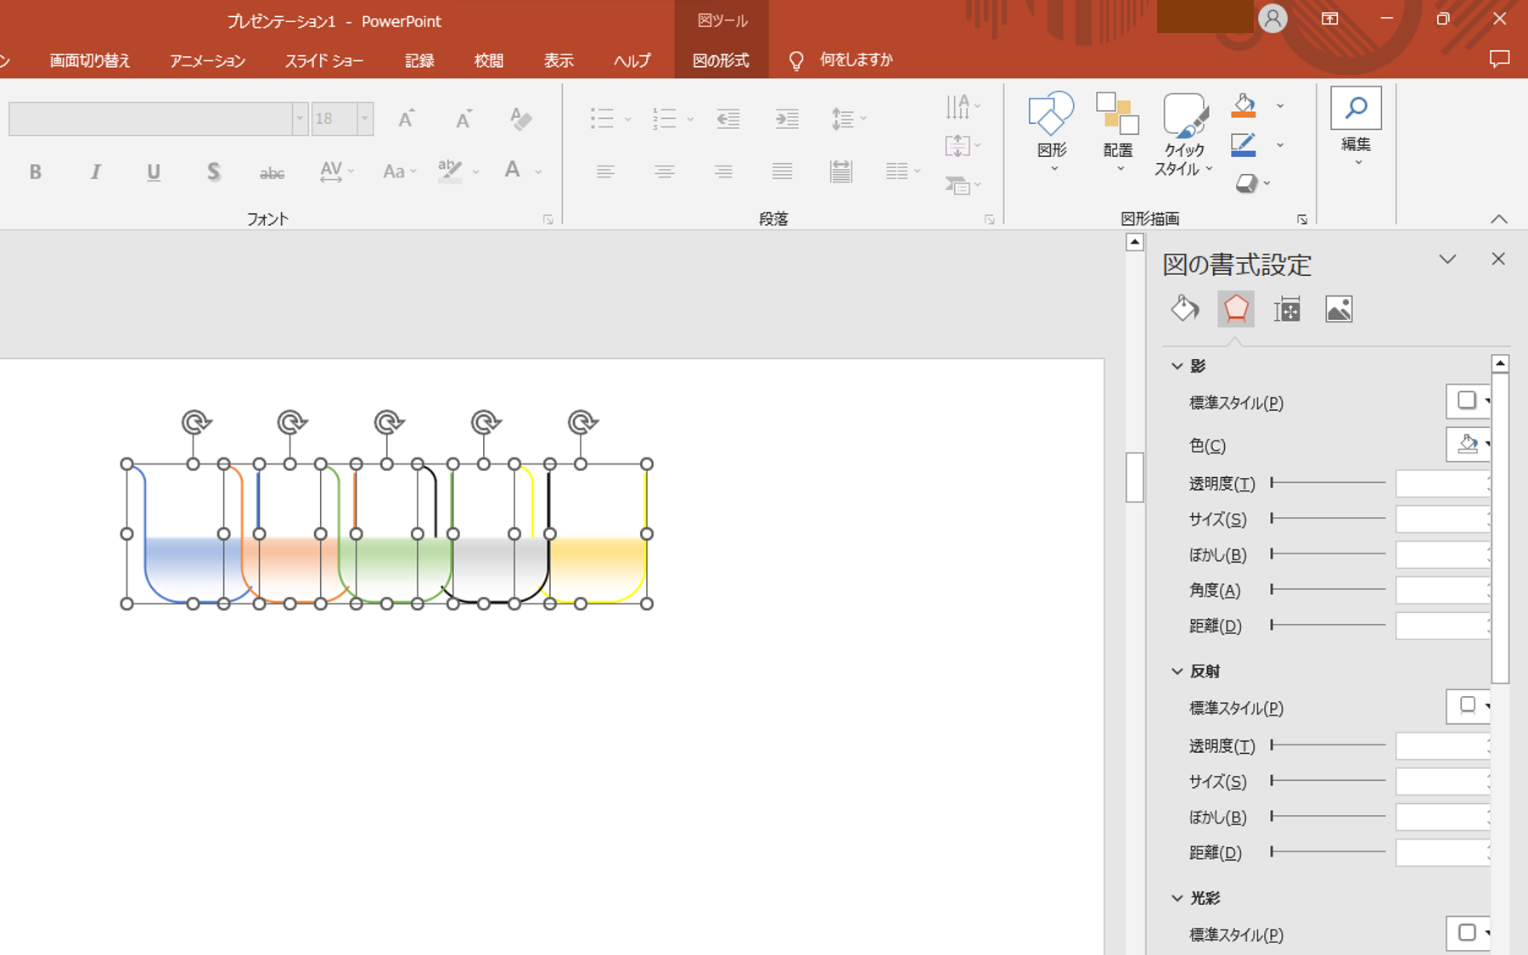Viewport: 1528px width, 955px height.
Task: Decrease font size button
Action: click(x=463, y=118)
